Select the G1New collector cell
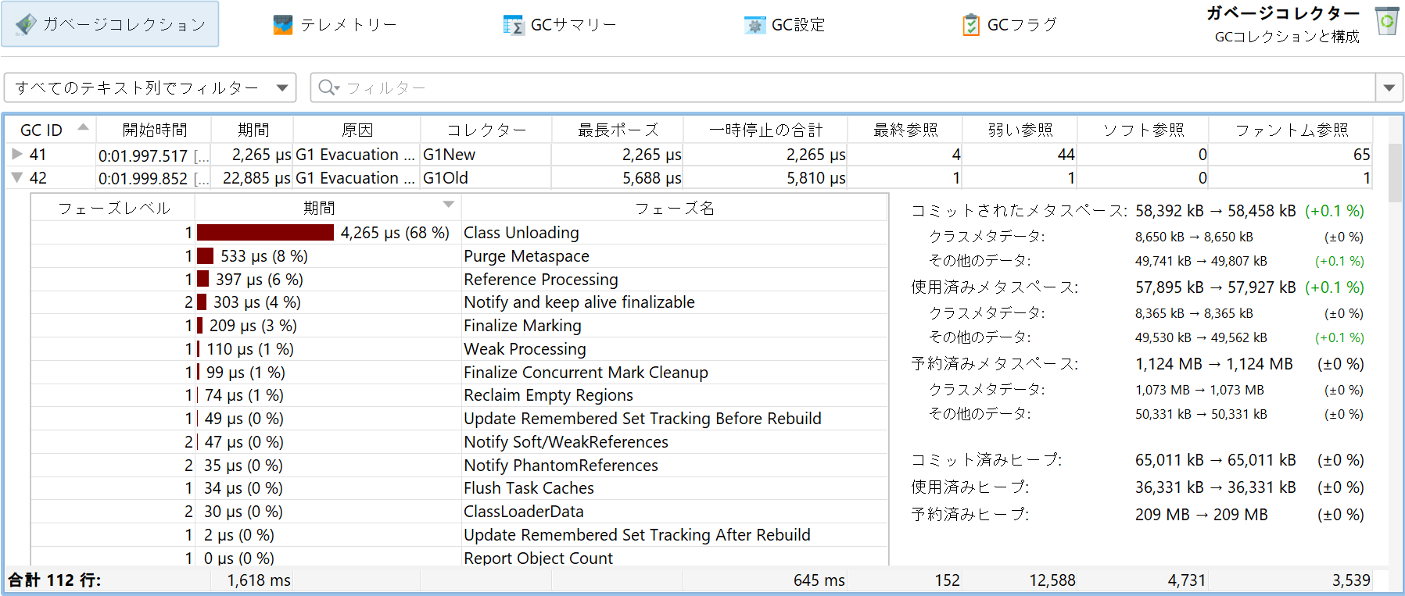The height and width of the screenshot is (596, 1405). (486, 155)
